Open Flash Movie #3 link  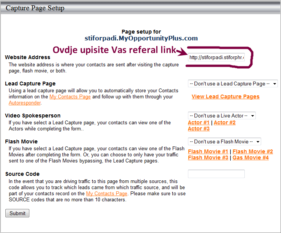click(x=208, y=157)
